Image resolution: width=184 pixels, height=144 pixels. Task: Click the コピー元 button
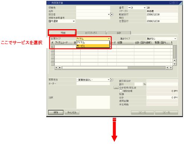142,112
